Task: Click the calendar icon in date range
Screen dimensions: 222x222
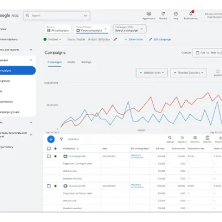Action: pyautogui.click(x=198, y=53)
